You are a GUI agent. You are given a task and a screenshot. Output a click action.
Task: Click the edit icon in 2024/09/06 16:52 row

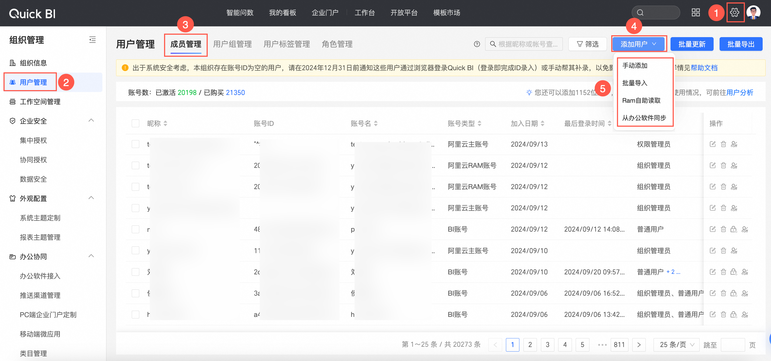[x=712, y=293]
